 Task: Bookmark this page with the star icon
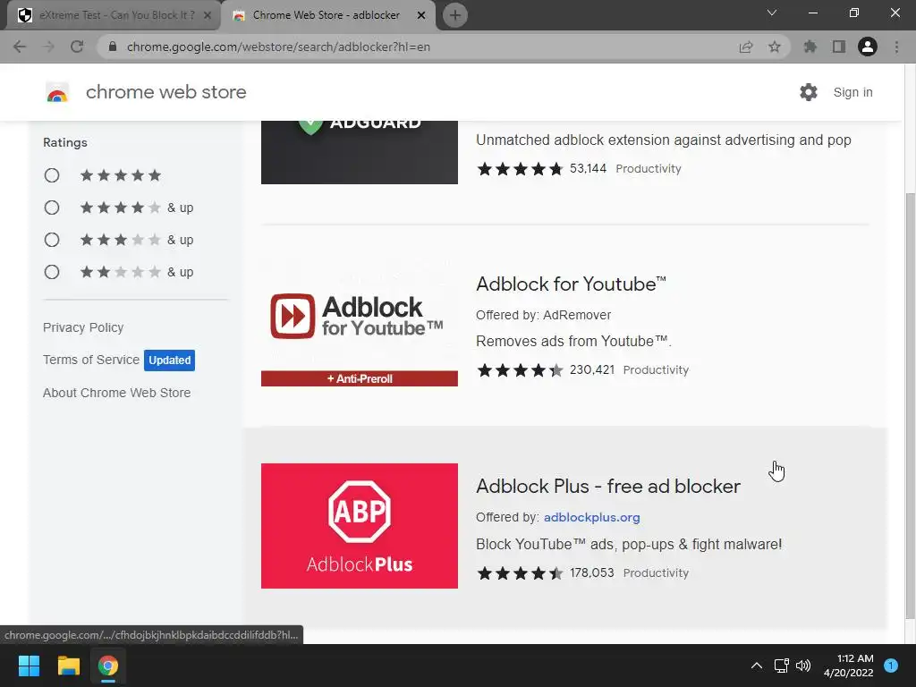tap(775, 47)
